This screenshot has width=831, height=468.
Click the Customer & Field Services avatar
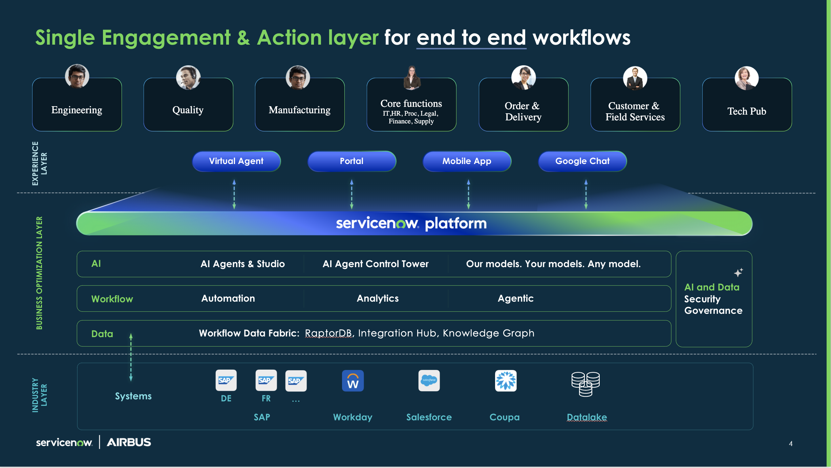point(635,78)
